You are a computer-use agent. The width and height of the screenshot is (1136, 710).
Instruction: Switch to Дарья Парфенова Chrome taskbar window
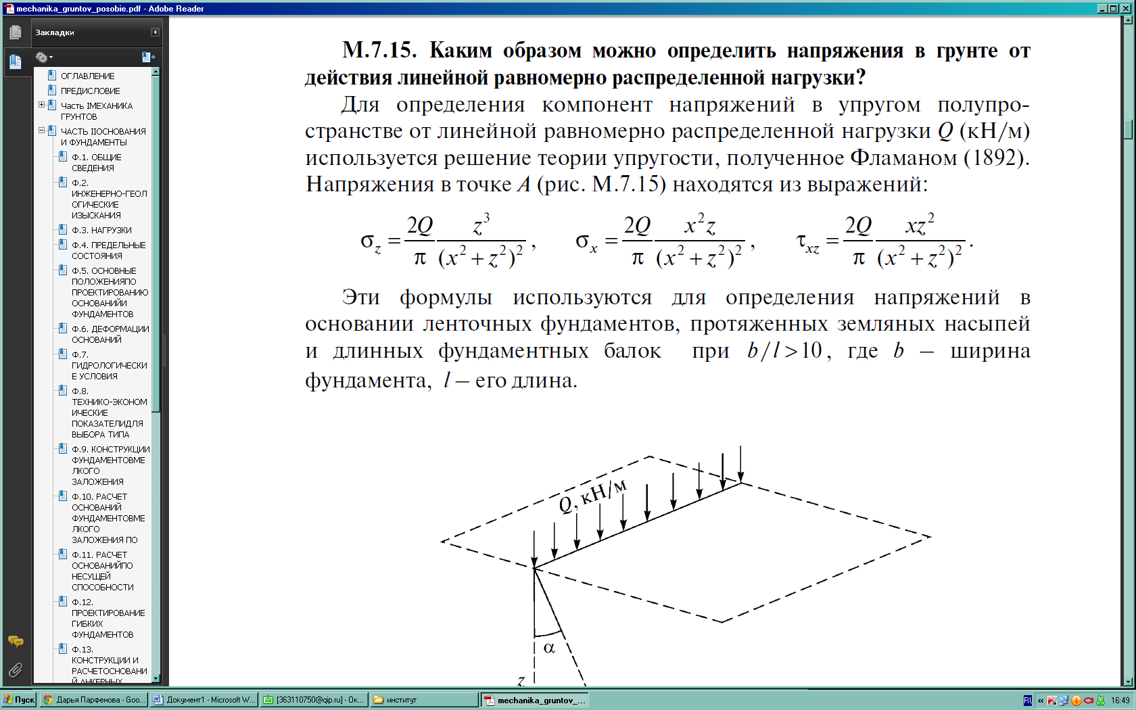click(93, 700)
